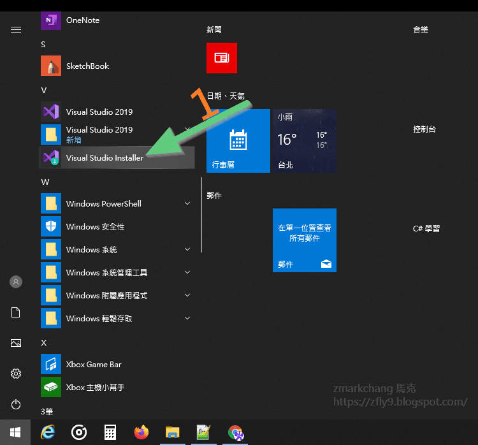Screen dimensions: 478x445
Task: Click the V letter group header
Action: (44, 91)
